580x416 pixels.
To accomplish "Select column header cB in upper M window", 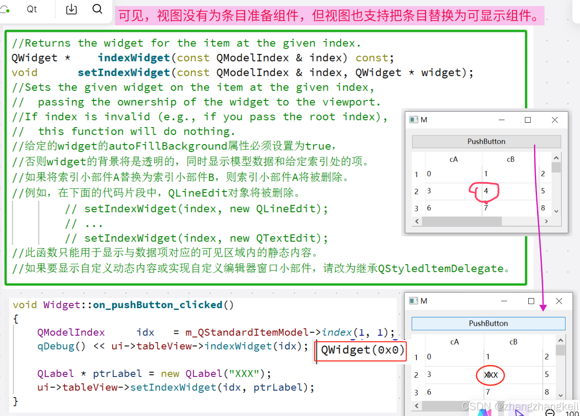I will click(510, 160).
